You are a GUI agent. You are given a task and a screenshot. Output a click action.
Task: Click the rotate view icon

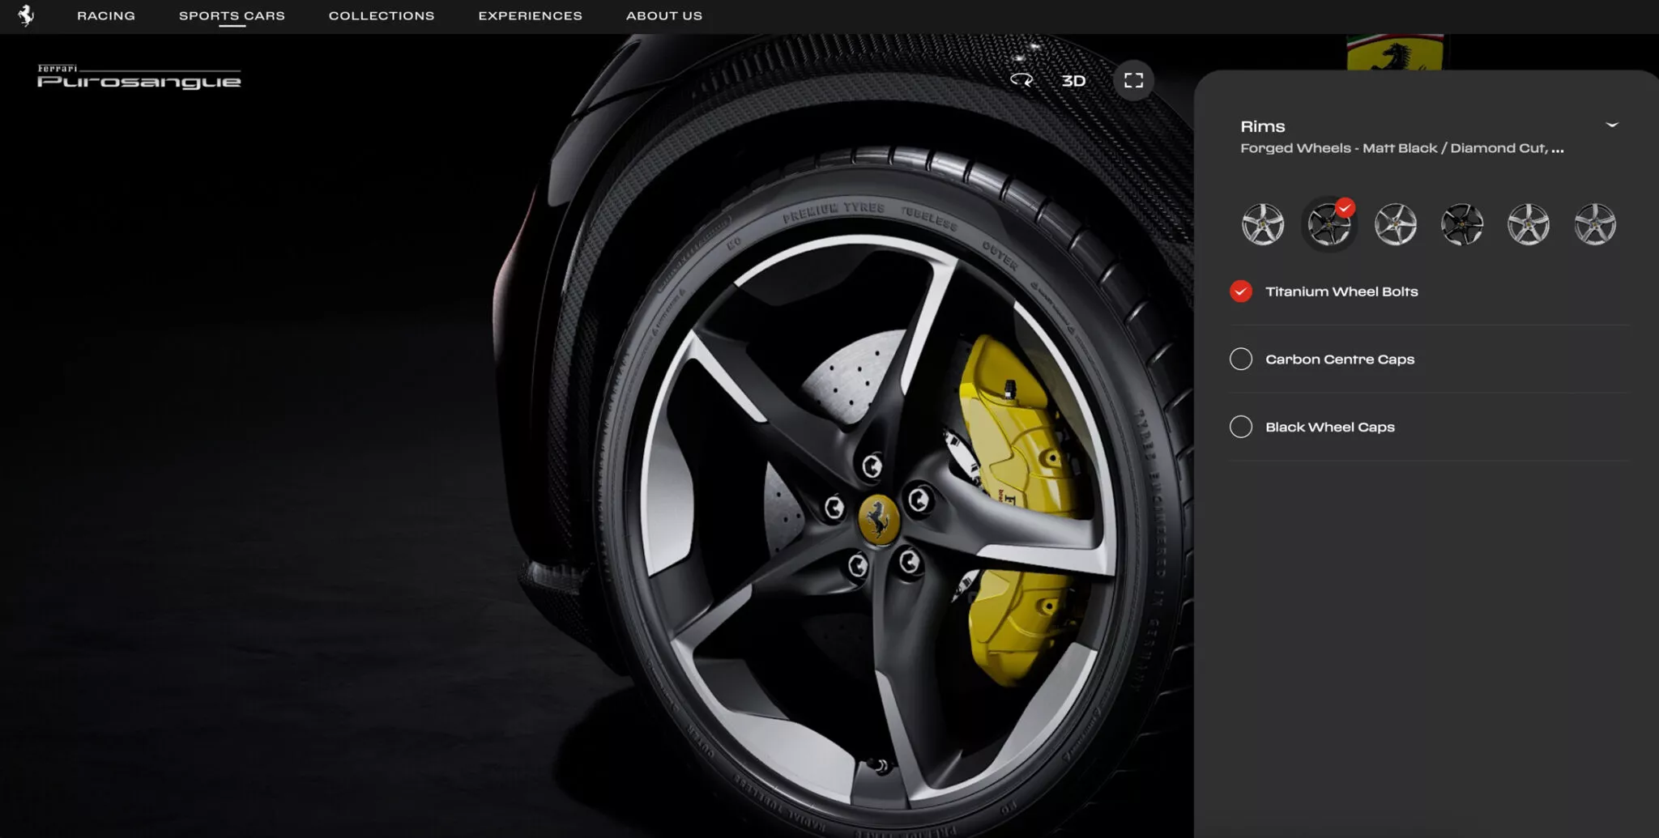(1021, 80)
